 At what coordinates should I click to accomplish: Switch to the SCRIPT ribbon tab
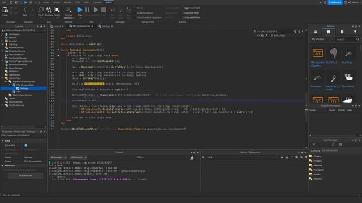coord(108,2)
